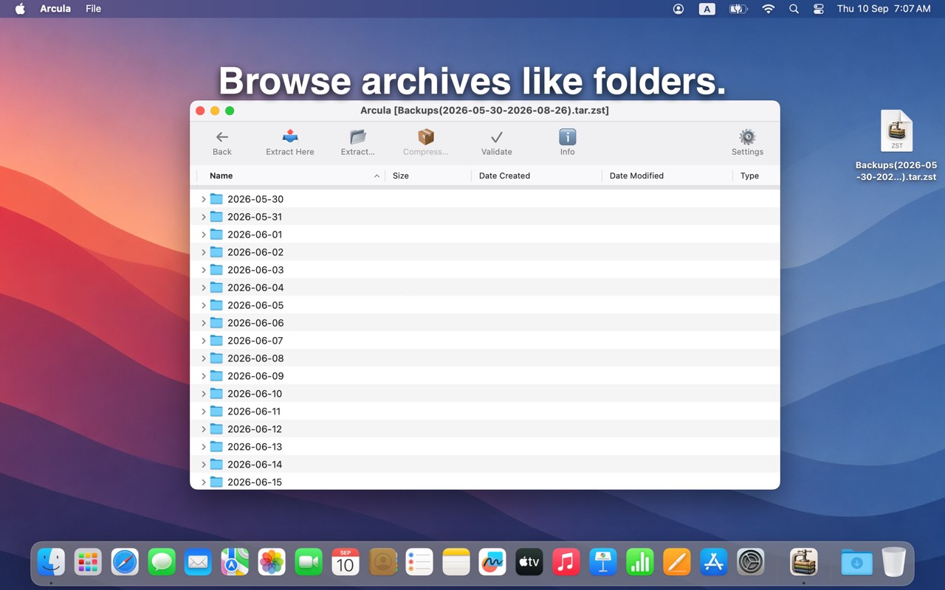Click the Extract Here toolbar icon
This screenshot has height=590, width=945.
290,136
